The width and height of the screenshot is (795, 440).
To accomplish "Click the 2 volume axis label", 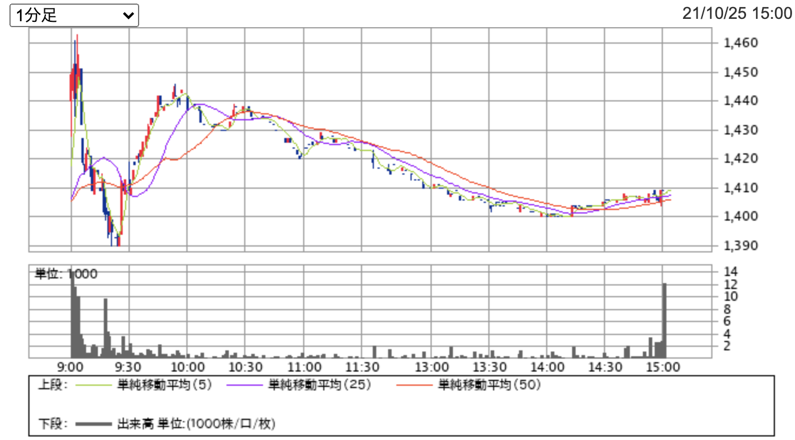I will point(727,346).
